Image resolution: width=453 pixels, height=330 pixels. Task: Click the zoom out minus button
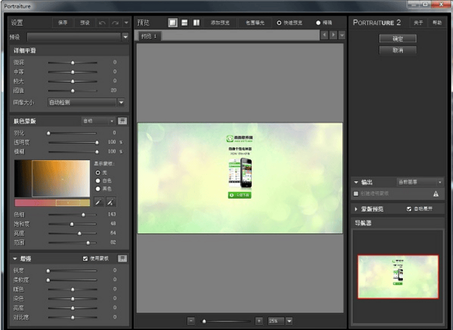point(191,321)
